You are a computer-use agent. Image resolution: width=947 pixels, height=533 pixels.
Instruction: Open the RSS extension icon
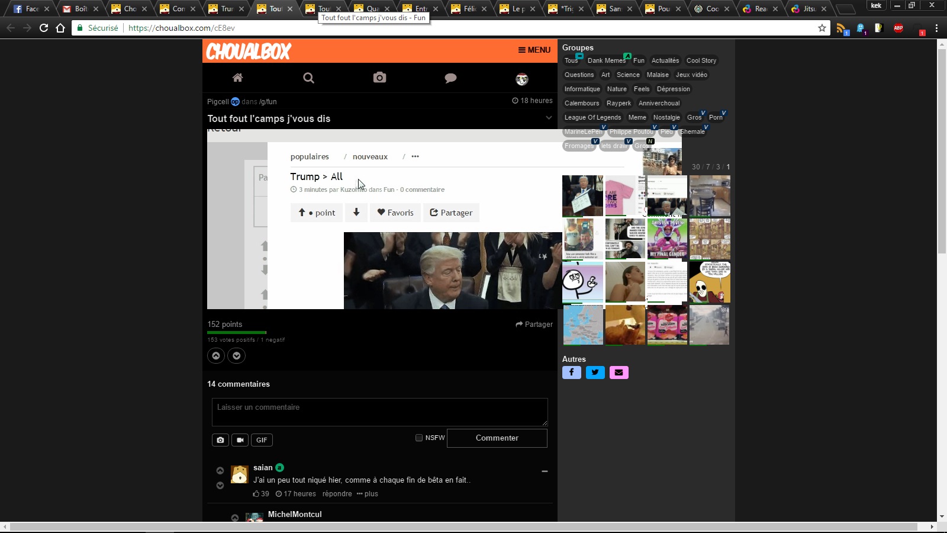(x=842, y=28)
